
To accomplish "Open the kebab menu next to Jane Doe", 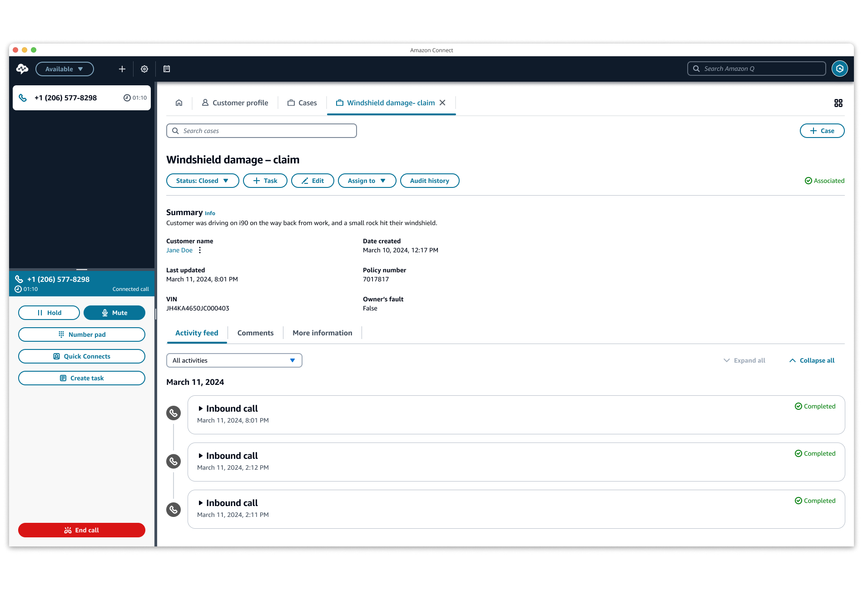I will click(199, 250).
